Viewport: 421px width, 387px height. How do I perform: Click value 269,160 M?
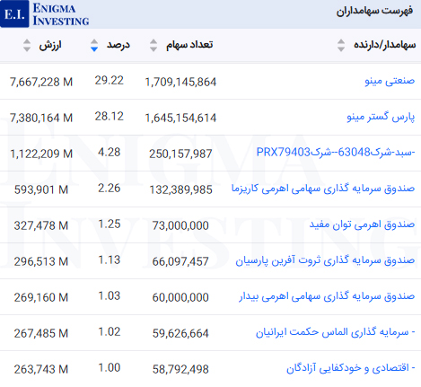(x=41, y=297)
